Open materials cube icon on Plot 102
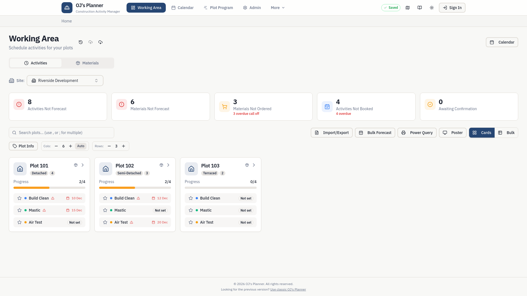The height and width of the screenshot is (296, 527). pos(161,165)
